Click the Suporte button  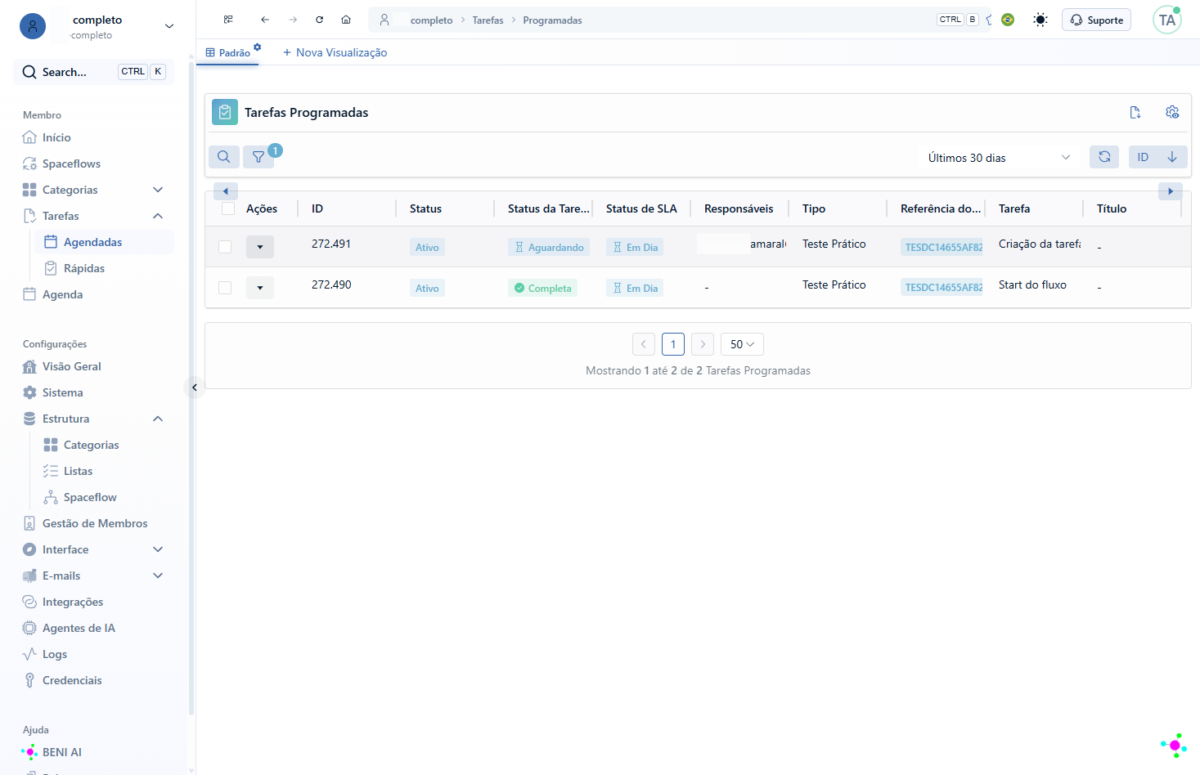(1096, 20)
